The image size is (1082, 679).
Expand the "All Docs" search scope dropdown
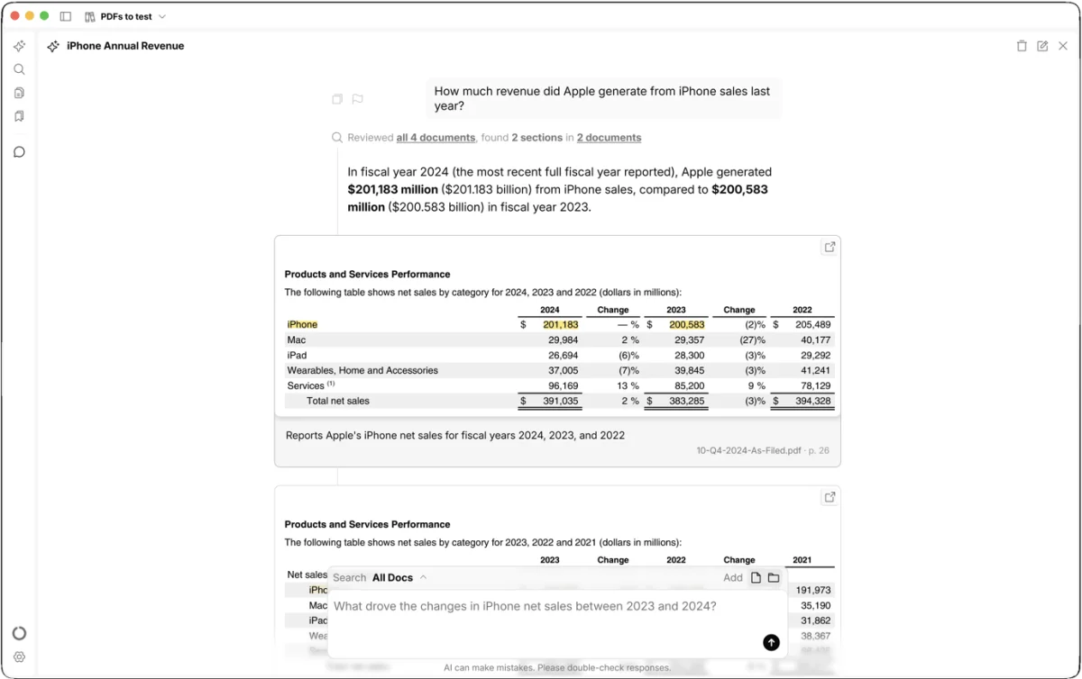[399, 578]
